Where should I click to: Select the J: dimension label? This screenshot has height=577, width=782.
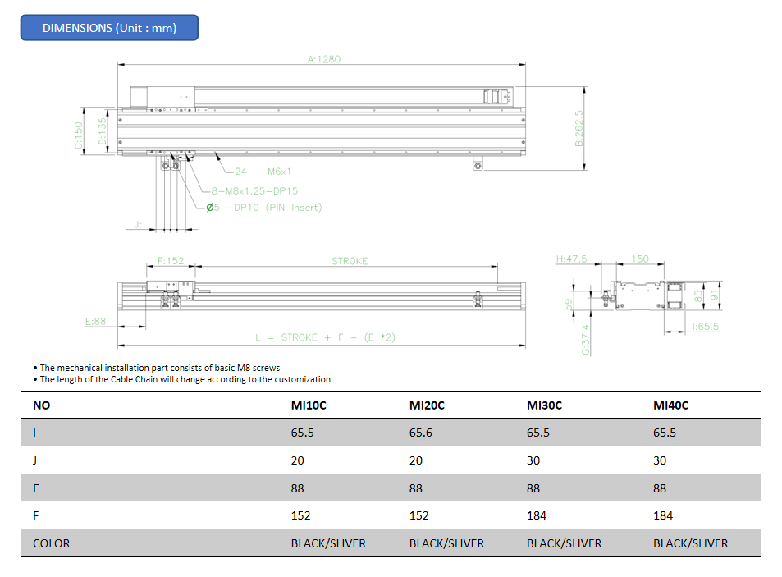pyautogui.click(x=138, y=225)
